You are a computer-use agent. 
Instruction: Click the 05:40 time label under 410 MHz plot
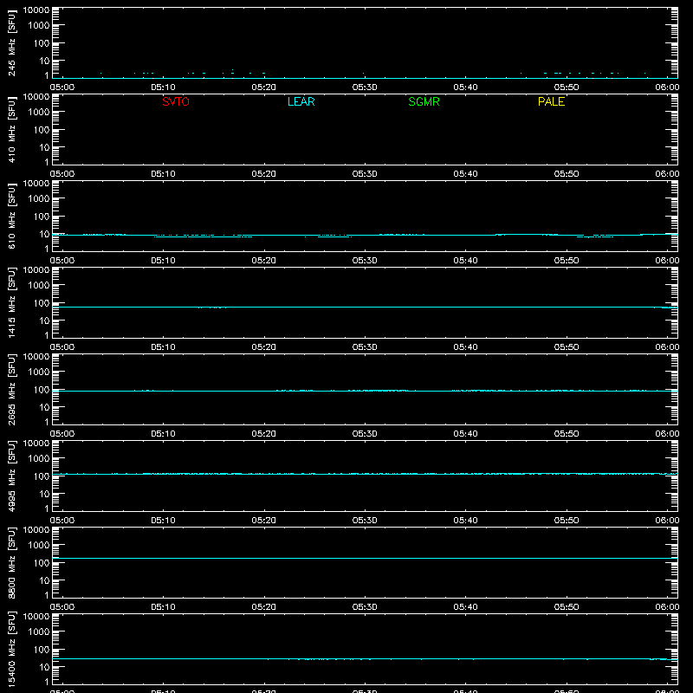(x=465, y=174)
